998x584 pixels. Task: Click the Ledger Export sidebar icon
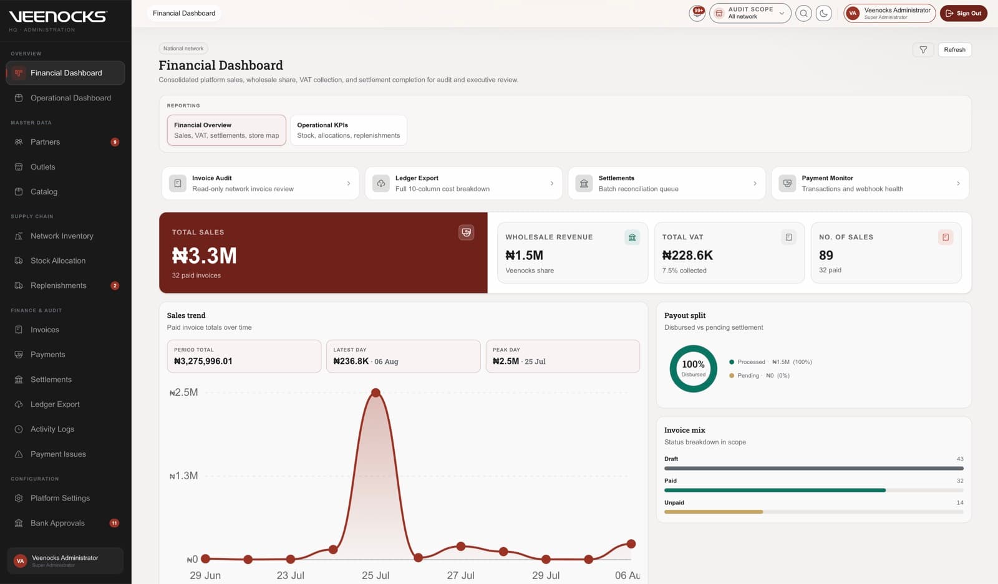(x=19, y=404)
